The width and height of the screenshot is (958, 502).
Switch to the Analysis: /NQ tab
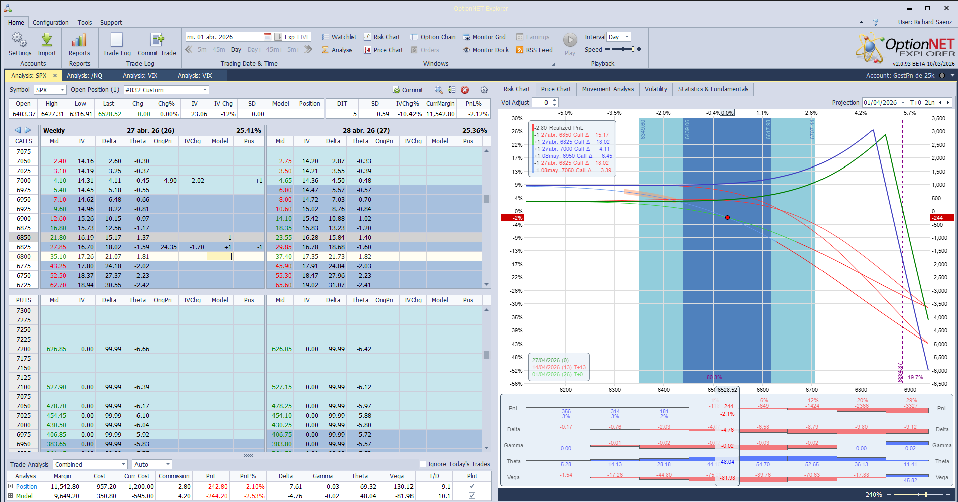tap(84, 75)
